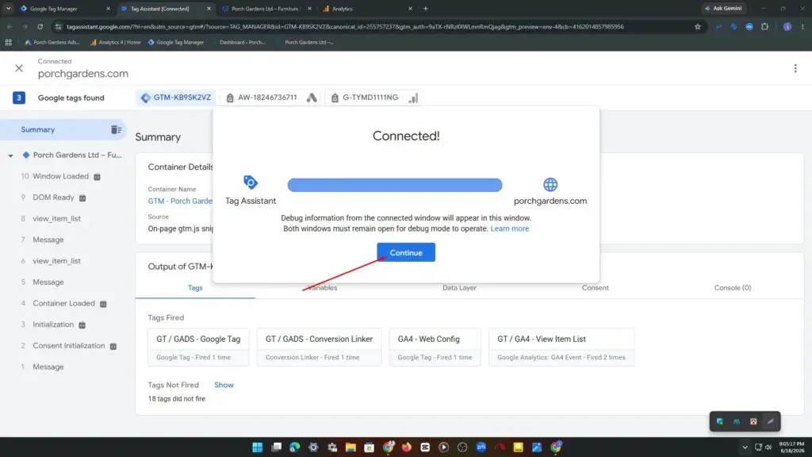Collapse the Porch Gardens Ltd page group
Screen dimensions: 812x457
click(10, 156)
